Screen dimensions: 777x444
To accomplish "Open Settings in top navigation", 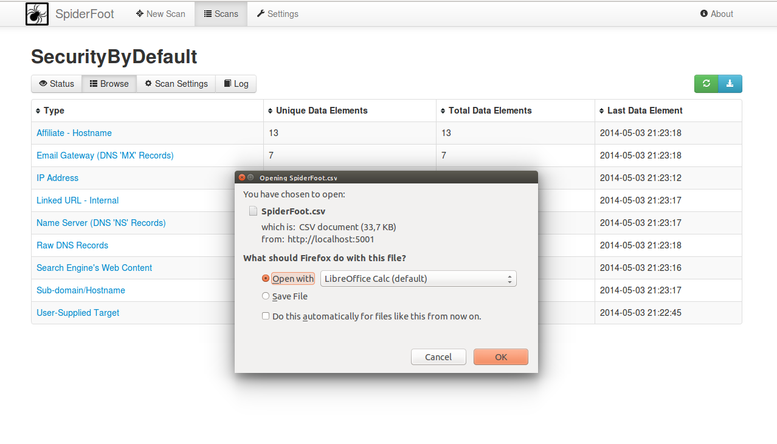I will (x=277, y=14).
